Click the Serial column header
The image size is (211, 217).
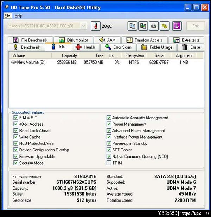point(159,55)
